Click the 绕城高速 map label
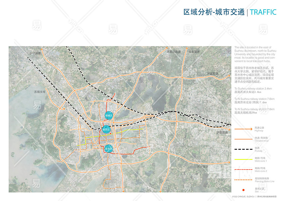The width and height of the screenshot is (285, 201). [125, 72]
